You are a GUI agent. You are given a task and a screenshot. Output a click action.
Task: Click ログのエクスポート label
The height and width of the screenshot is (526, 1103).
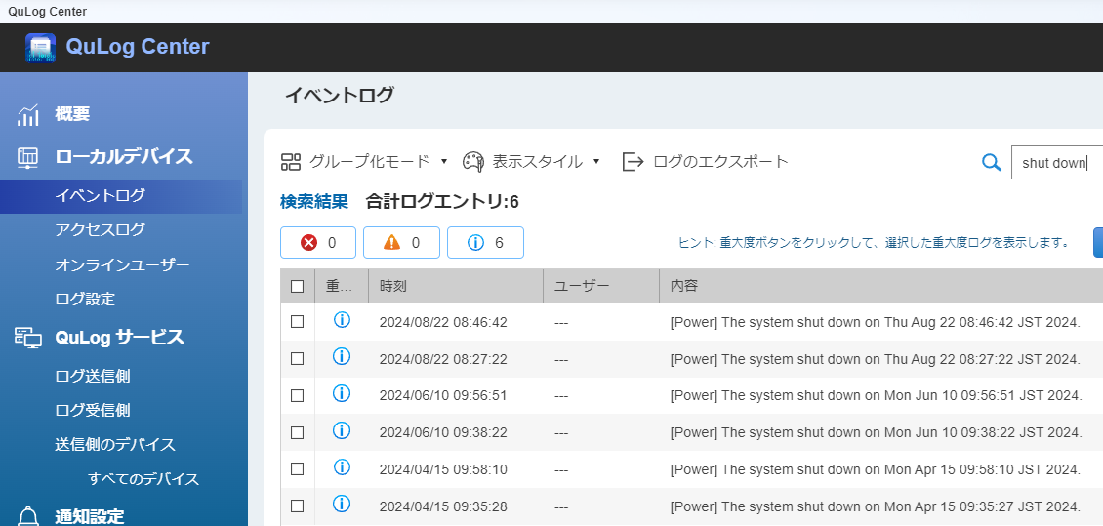[721, 162]
